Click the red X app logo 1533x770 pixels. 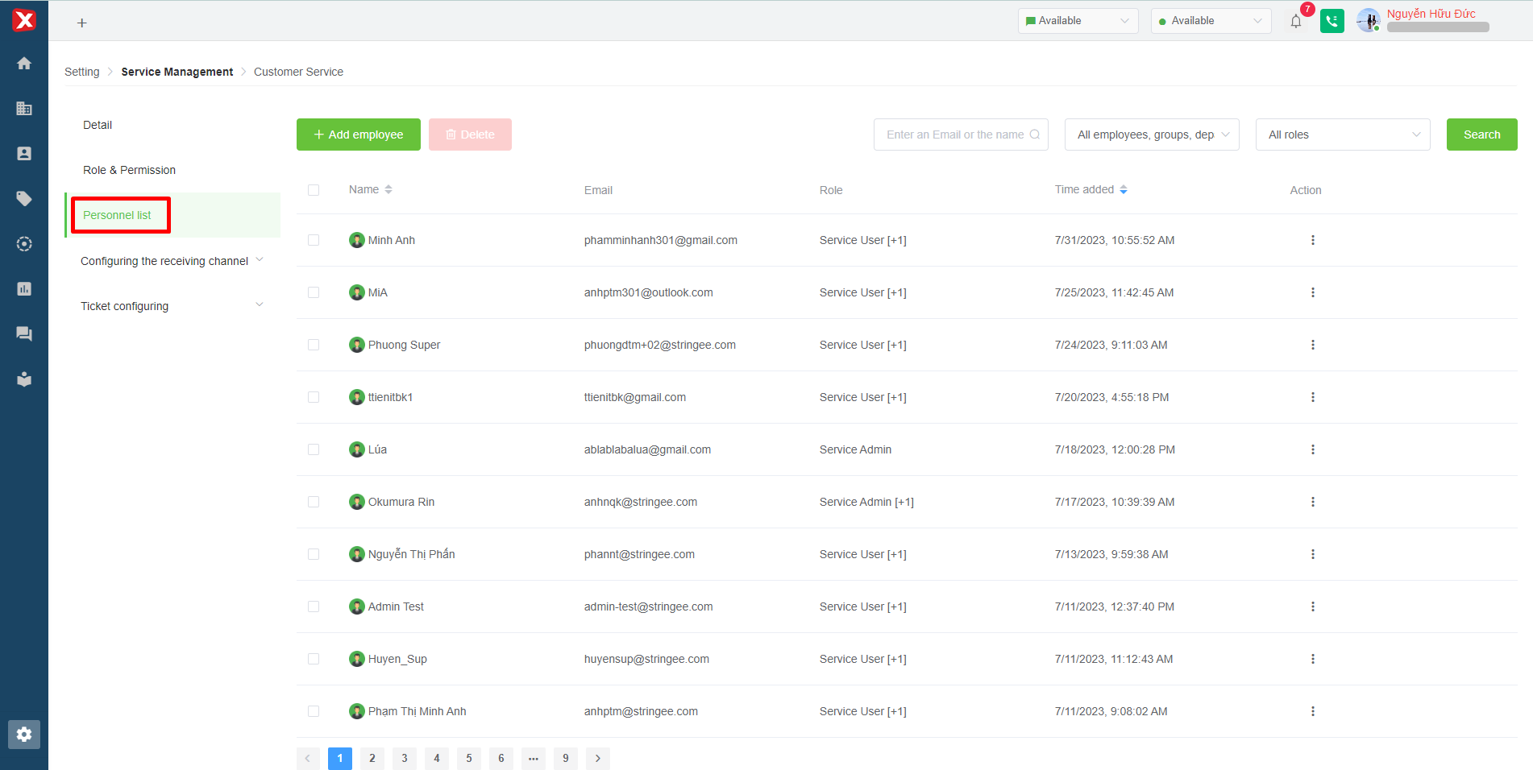pos(24,20)
